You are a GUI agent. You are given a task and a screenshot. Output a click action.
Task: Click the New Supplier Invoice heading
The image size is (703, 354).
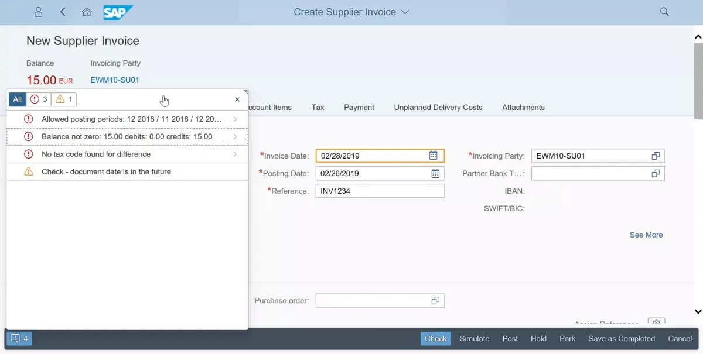83,41
